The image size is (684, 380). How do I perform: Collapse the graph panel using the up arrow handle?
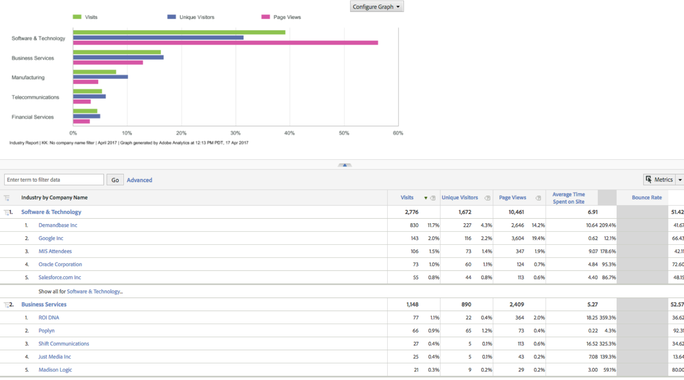click(345, 165)
